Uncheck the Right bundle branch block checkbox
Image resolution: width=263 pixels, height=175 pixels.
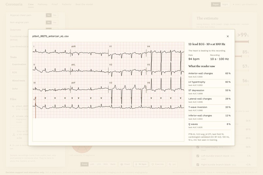(198, 165)
